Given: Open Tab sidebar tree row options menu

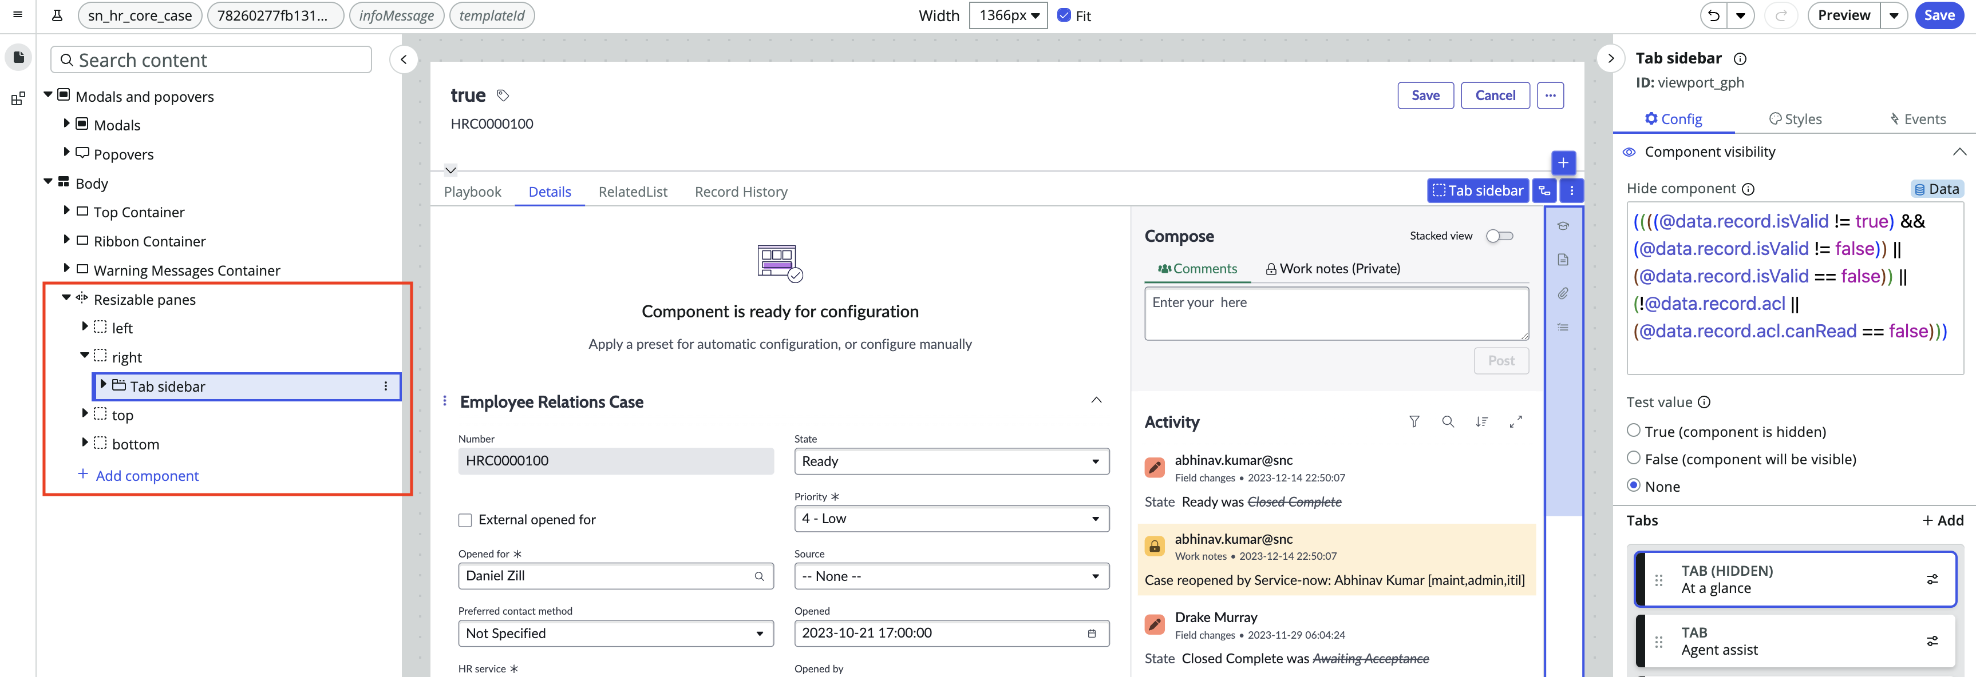Looking at the screenshot, I should tap(386, 387).
